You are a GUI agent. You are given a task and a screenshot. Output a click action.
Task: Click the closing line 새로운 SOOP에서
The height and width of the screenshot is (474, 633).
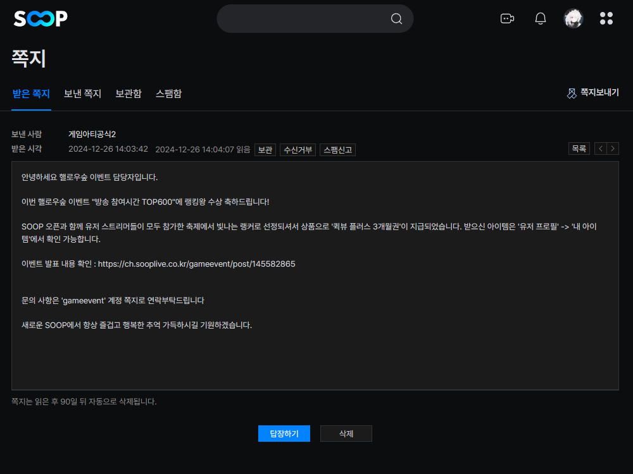tap(137, 325)
